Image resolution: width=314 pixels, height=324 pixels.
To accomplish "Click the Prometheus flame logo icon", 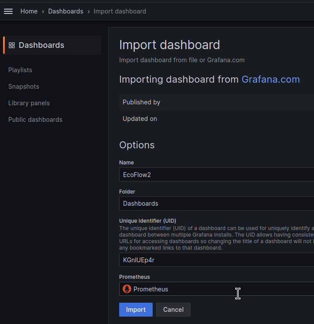I will 127,289.
